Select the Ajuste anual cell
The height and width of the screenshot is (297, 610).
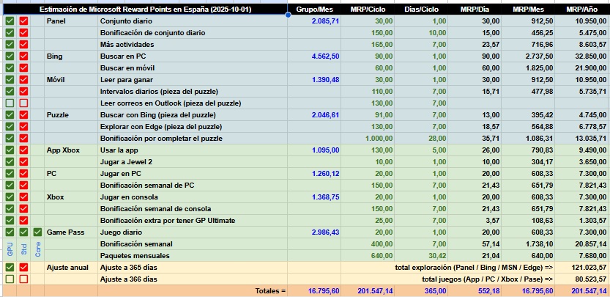(71, 268)
